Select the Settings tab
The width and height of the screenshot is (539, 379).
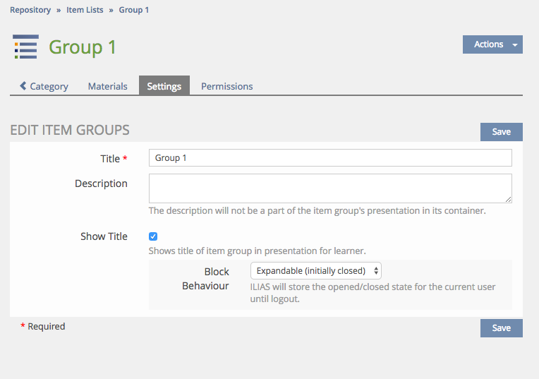coord(164,86)
